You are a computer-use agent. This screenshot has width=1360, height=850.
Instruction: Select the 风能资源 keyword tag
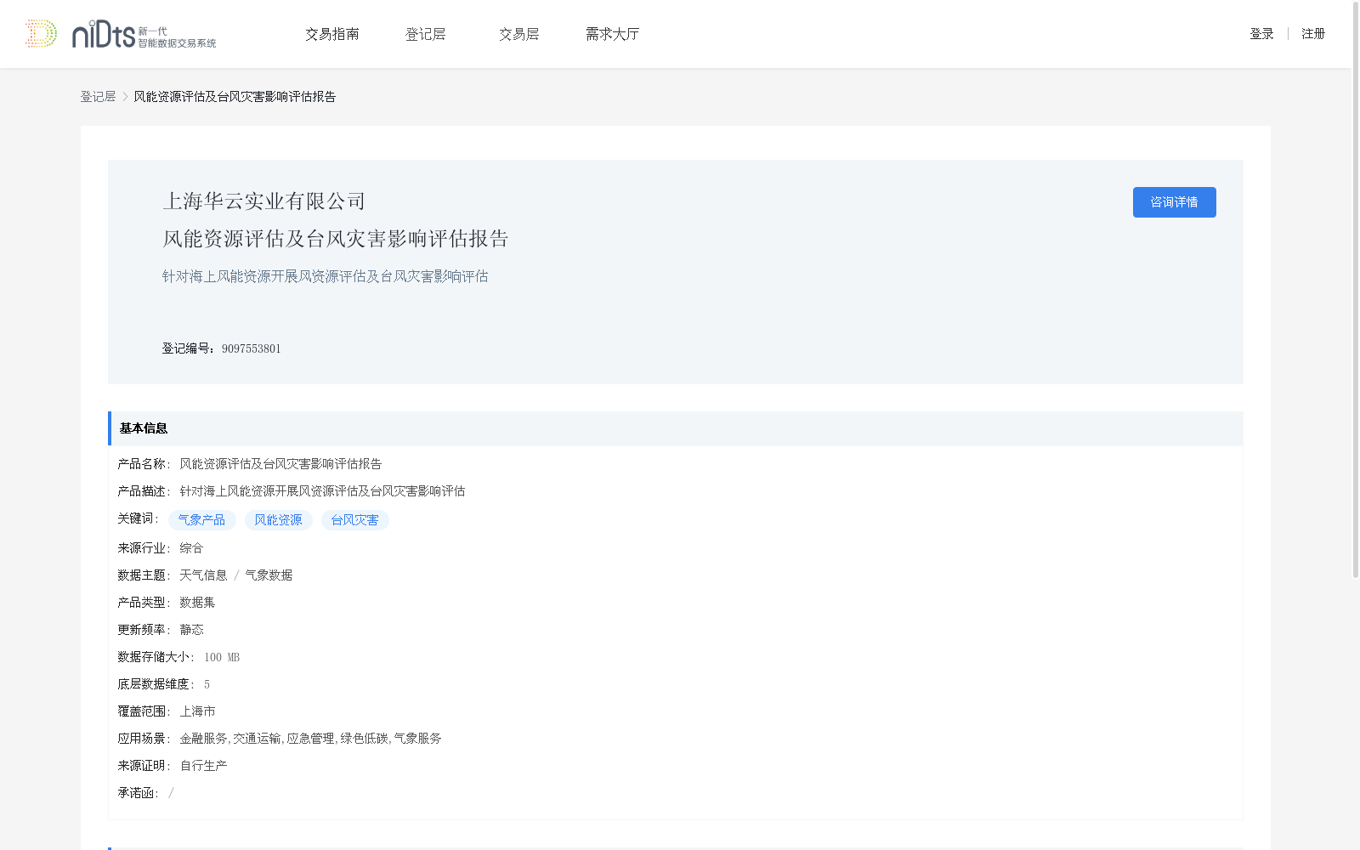(x=278, y=520)
